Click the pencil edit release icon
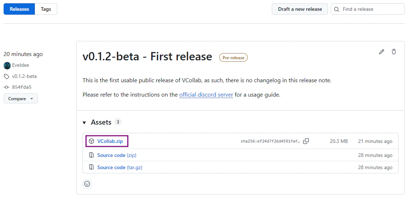 (382, 52)
